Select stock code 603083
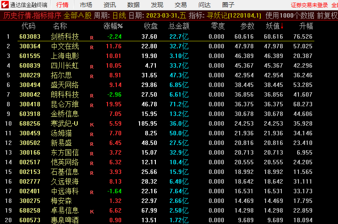This screenshot has width=338, height=224. (30, 36)
